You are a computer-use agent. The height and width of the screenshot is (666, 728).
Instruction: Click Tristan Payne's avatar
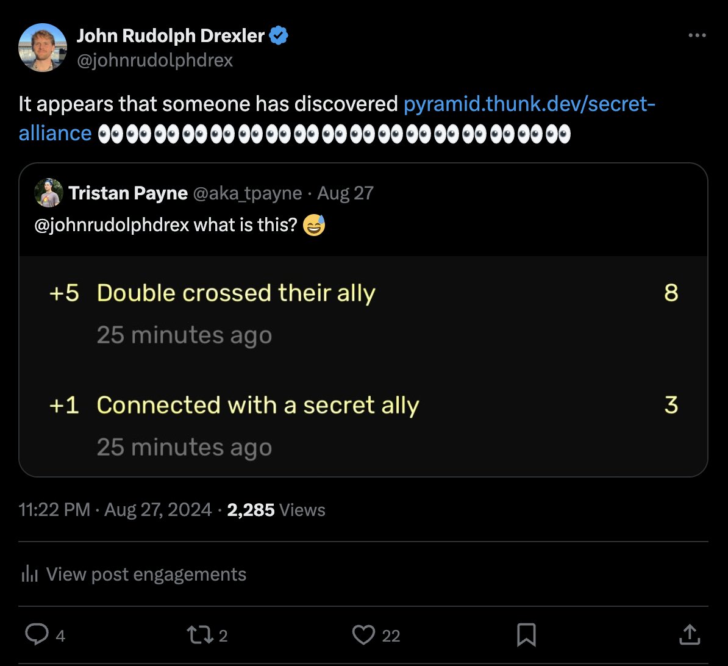(x=48, y=193)
